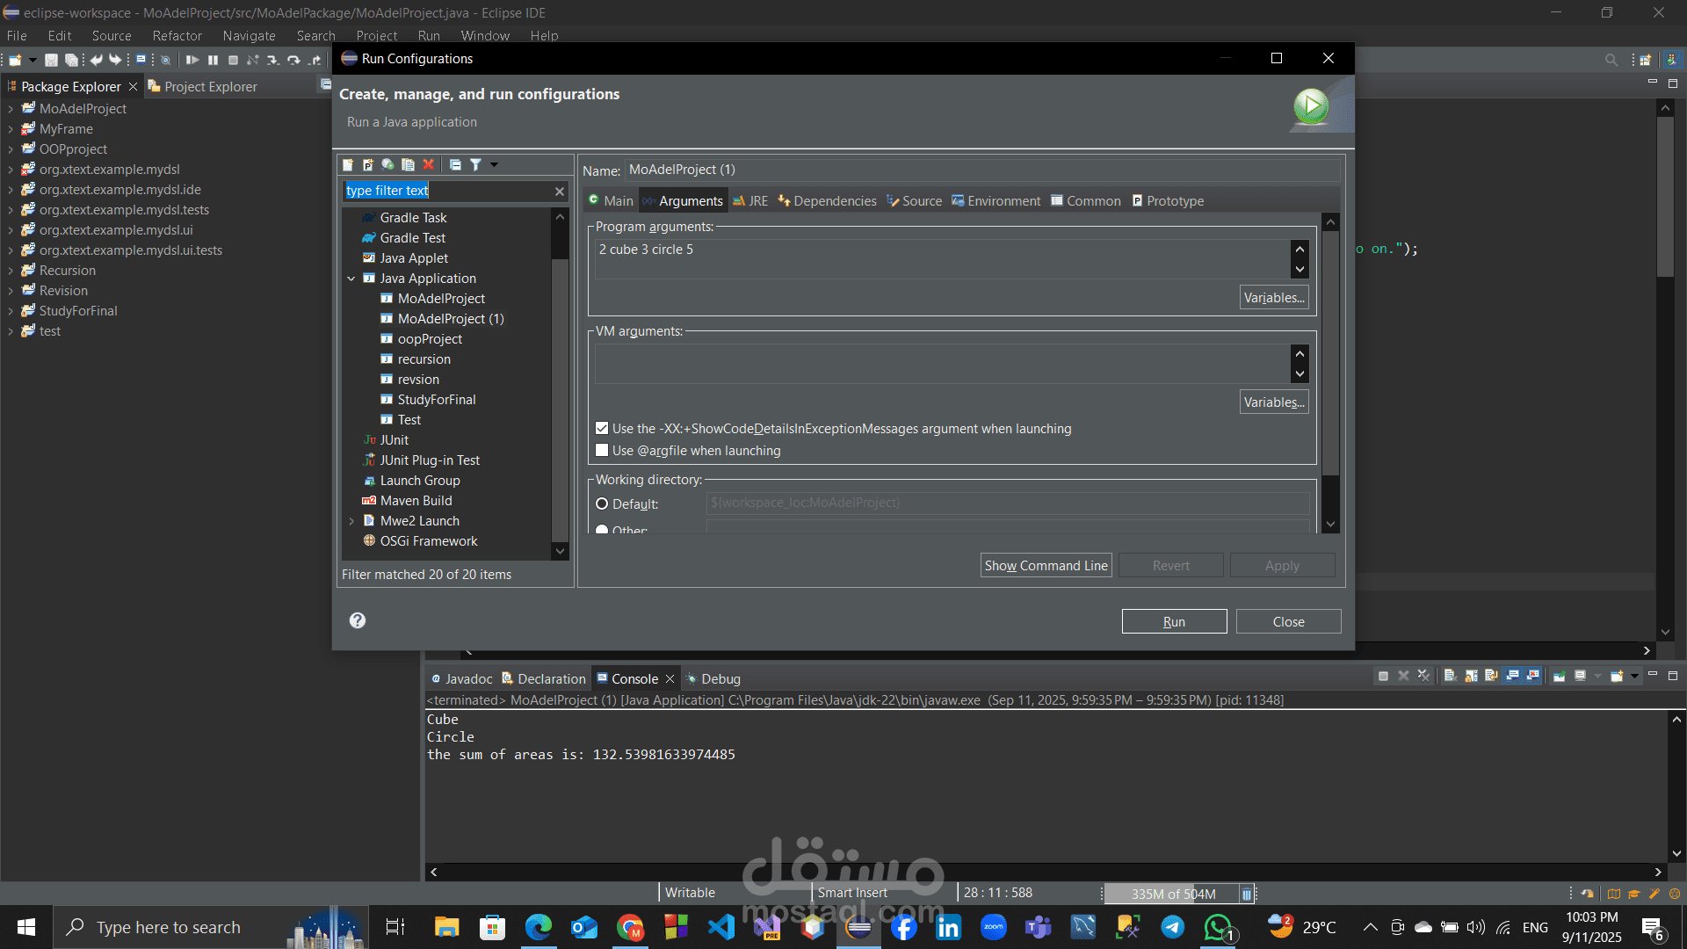Click the configuration Name field
This screenshot has width=1687, height=949.
coord(983,170)
